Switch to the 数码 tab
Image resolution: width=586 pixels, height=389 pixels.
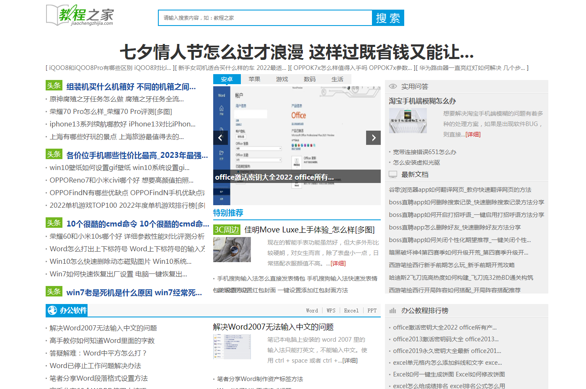pos(310,79)
